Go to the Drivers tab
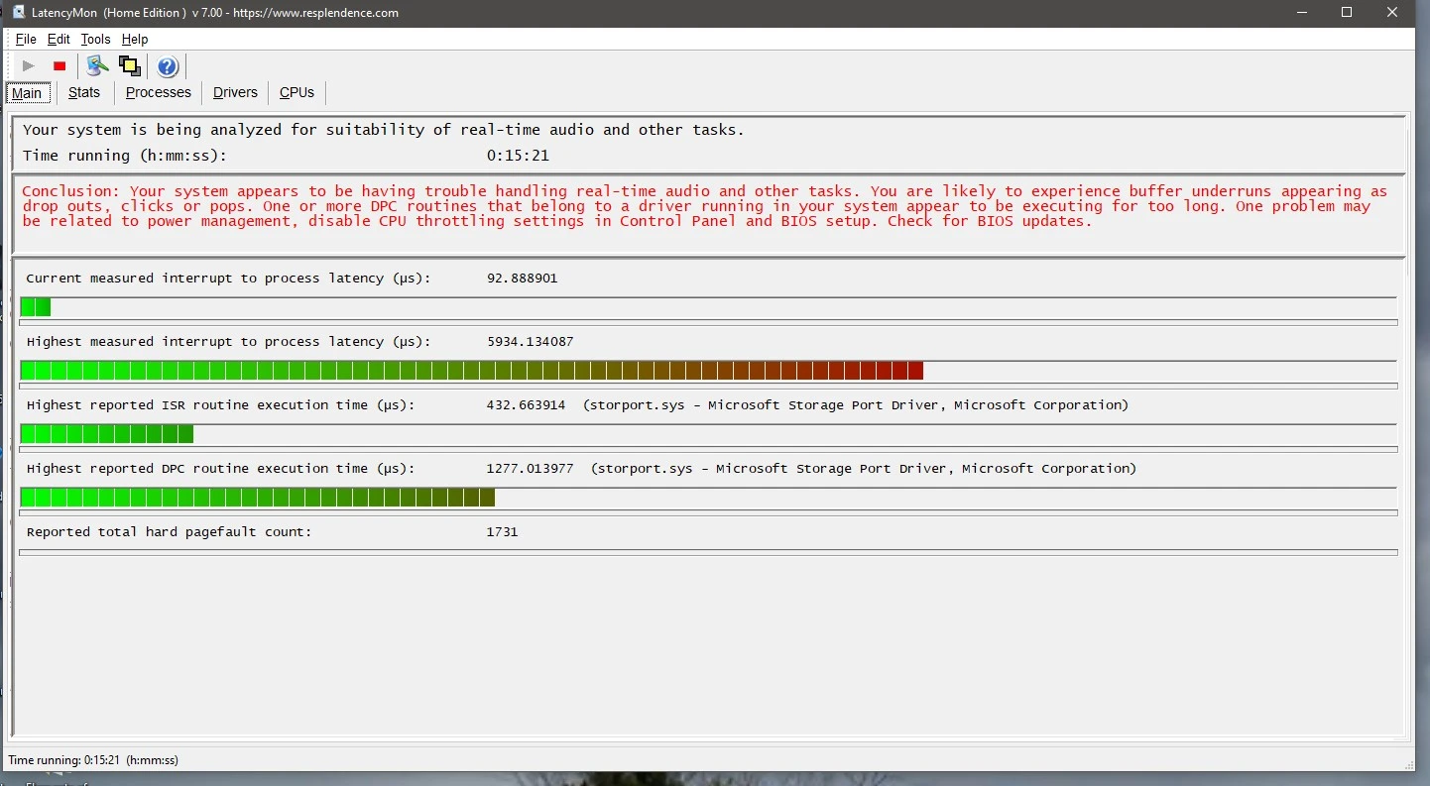This screenshot has height=786, width=1430. click(x=235, y=92)
